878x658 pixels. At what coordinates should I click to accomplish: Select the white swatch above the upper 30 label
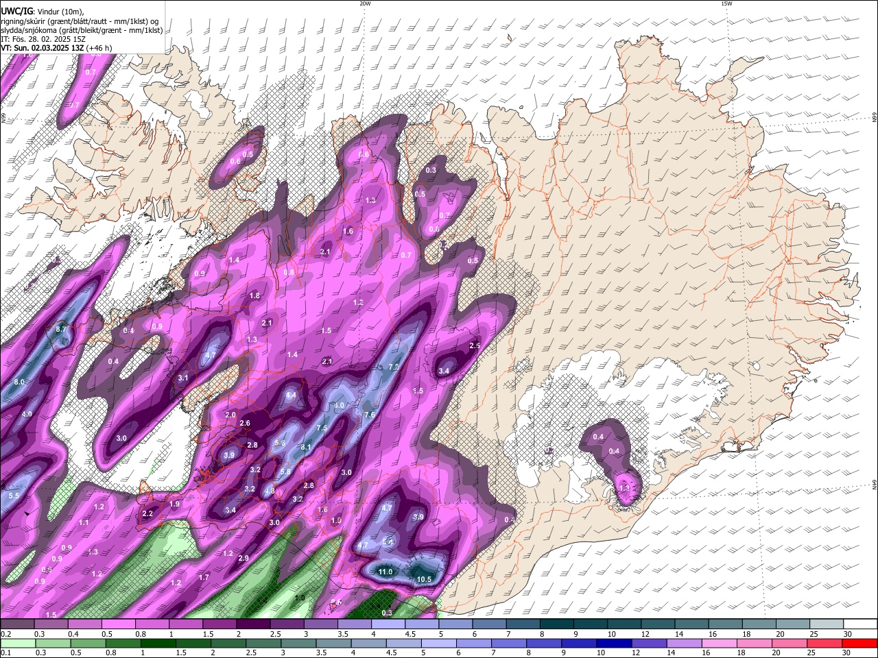click(860, 624)
